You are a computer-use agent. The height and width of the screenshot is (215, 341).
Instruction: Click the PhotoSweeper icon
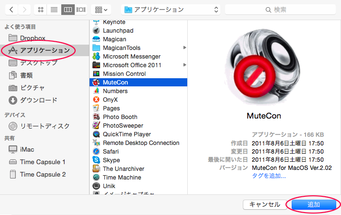point(96,125)
